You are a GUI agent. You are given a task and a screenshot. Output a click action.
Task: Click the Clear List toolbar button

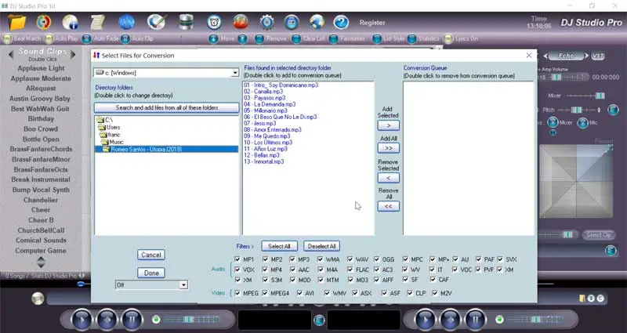point(308,38)
